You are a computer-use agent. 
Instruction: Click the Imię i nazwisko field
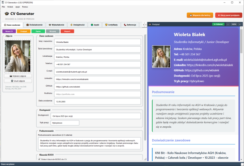tap(97, 42)
